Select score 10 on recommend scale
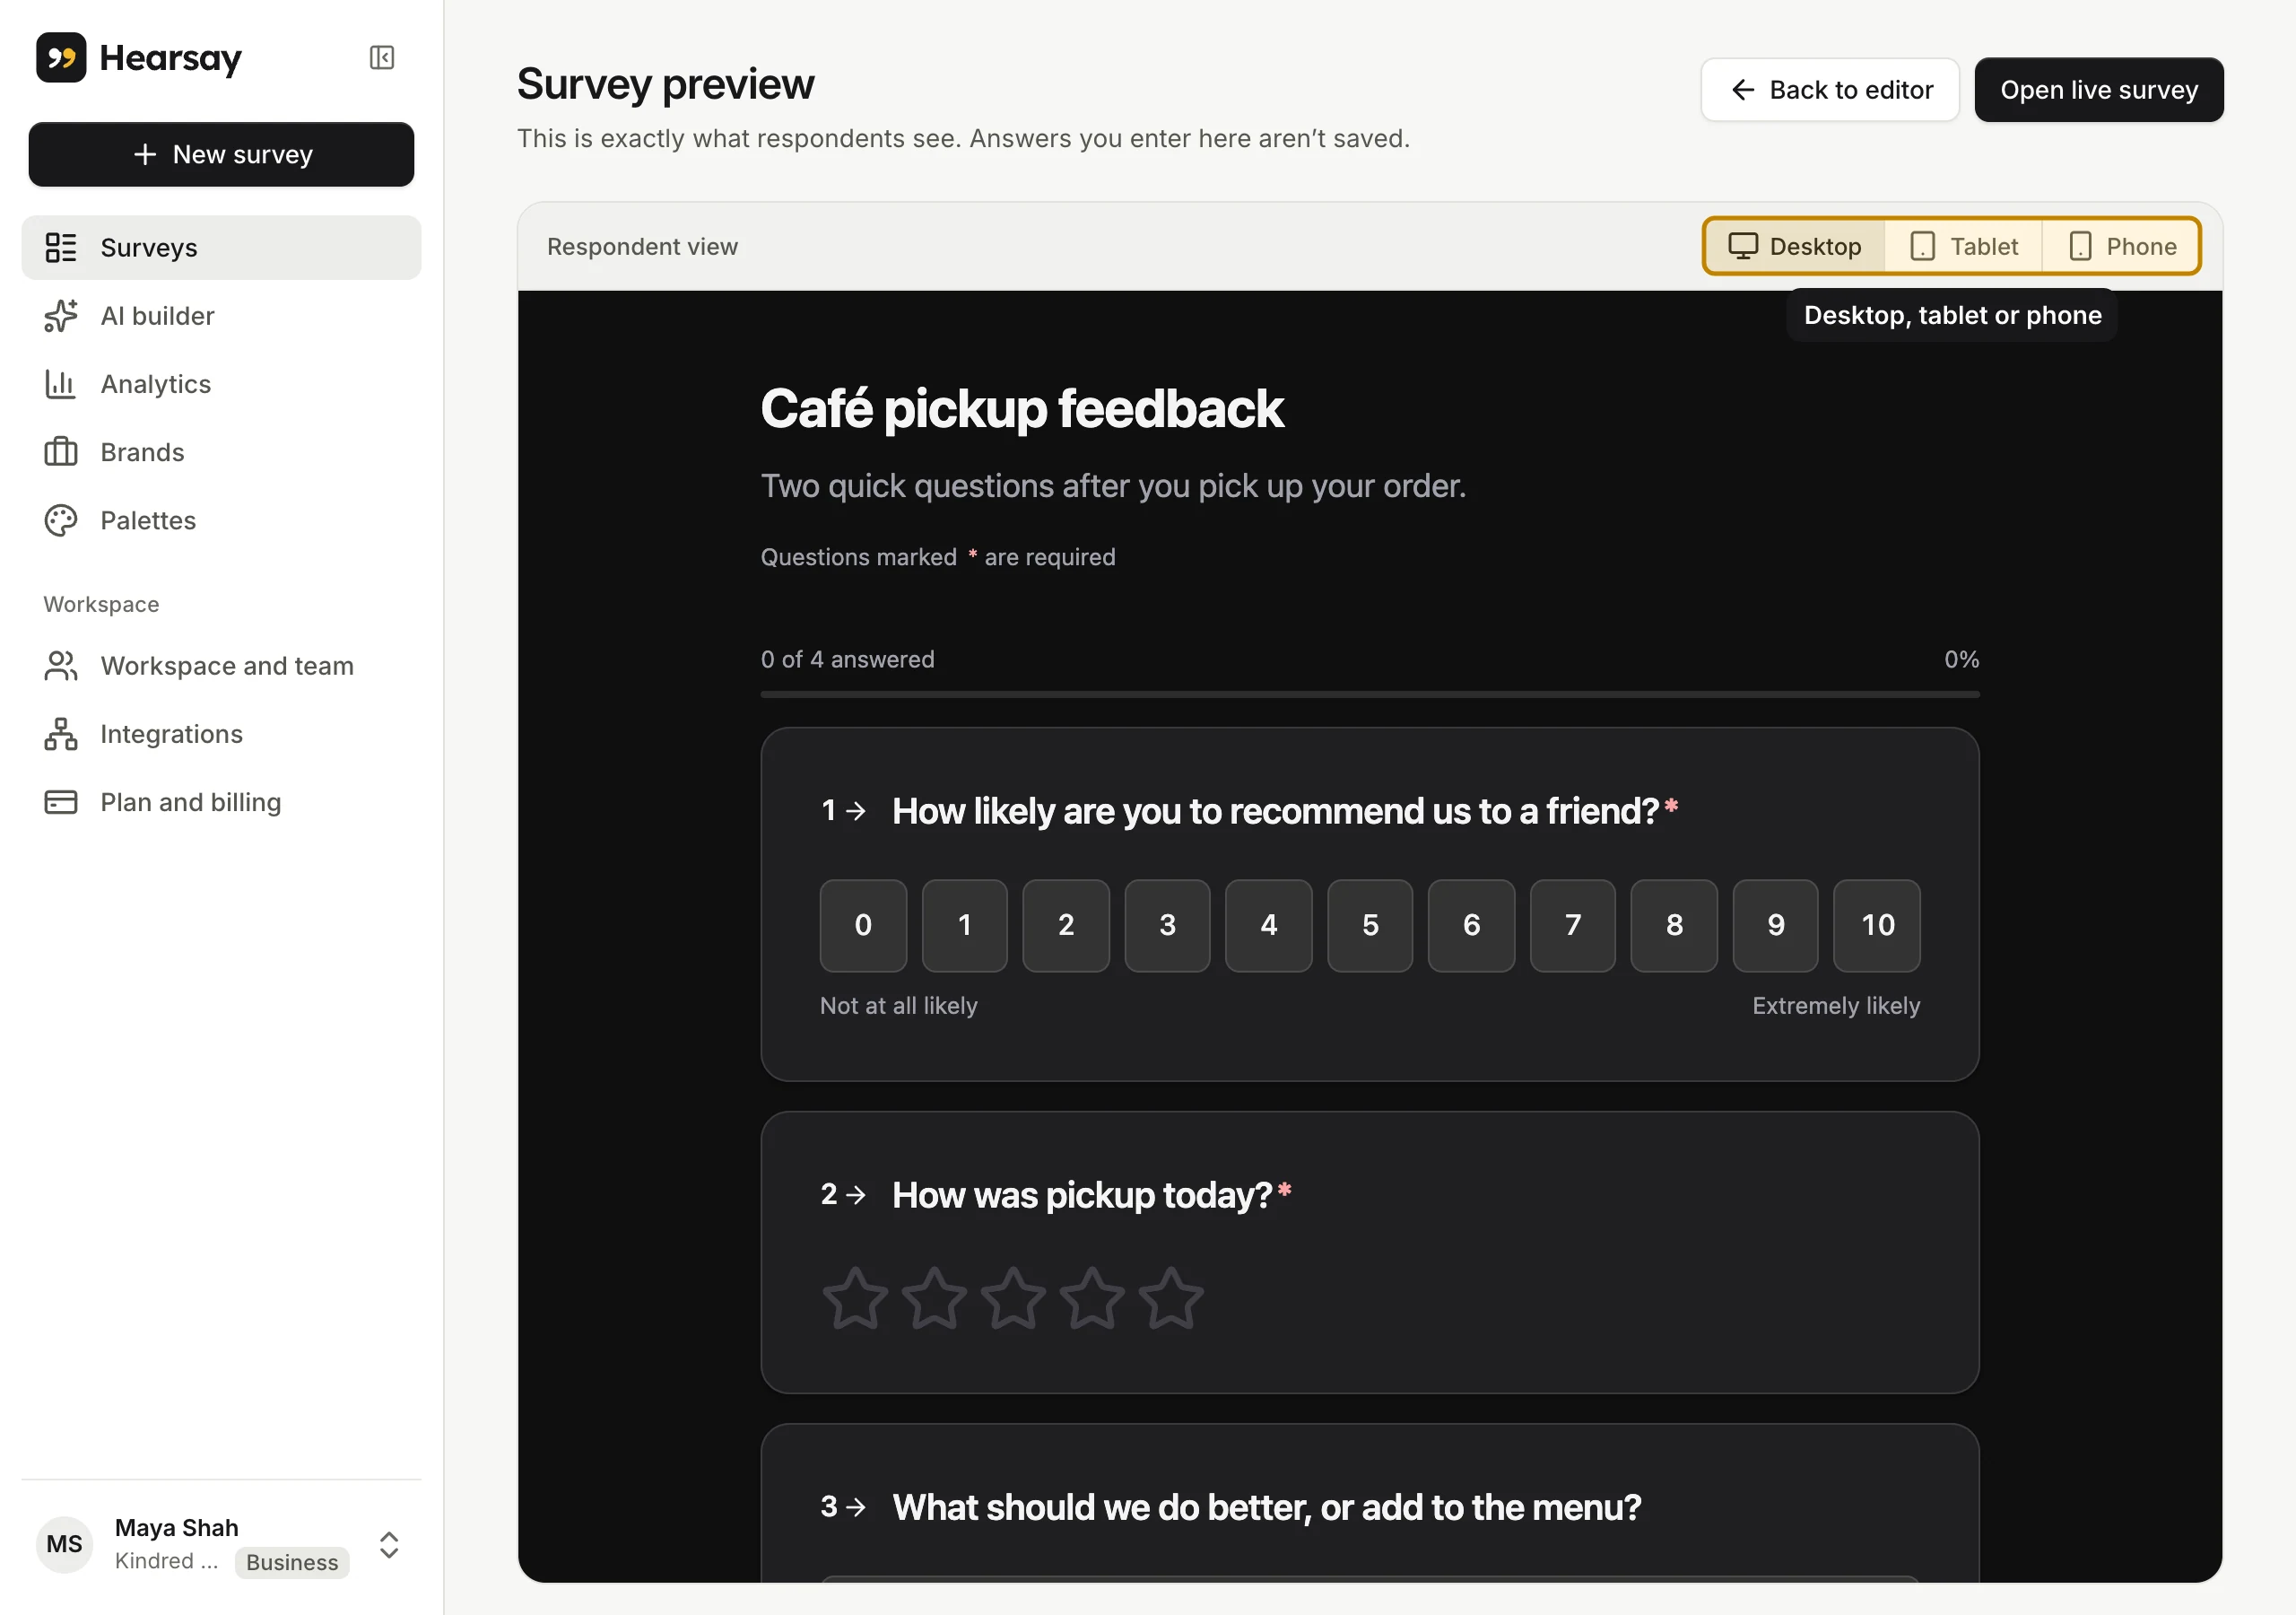2296x1615 pixels. pyautogui.click(x=1877, y=926)
